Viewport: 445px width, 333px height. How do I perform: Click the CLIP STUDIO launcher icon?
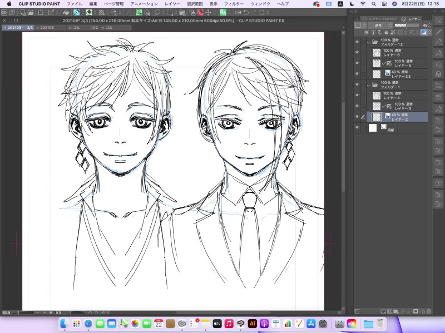click(x=4, y=12)
